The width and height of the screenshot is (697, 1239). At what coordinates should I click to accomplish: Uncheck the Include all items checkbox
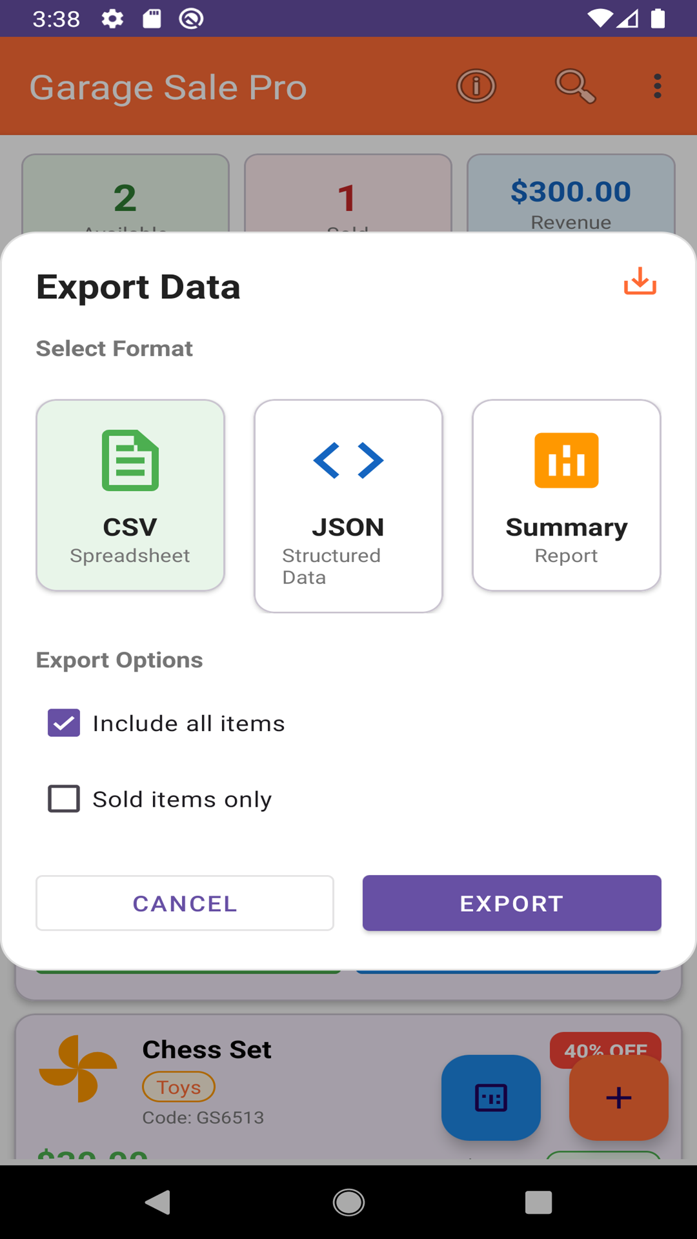coord(64,723)
